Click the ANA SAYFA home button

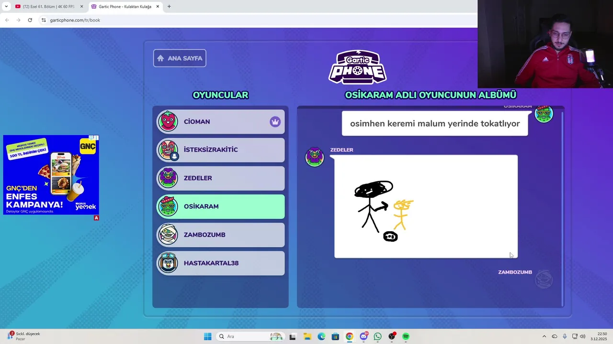click(180, 58)
